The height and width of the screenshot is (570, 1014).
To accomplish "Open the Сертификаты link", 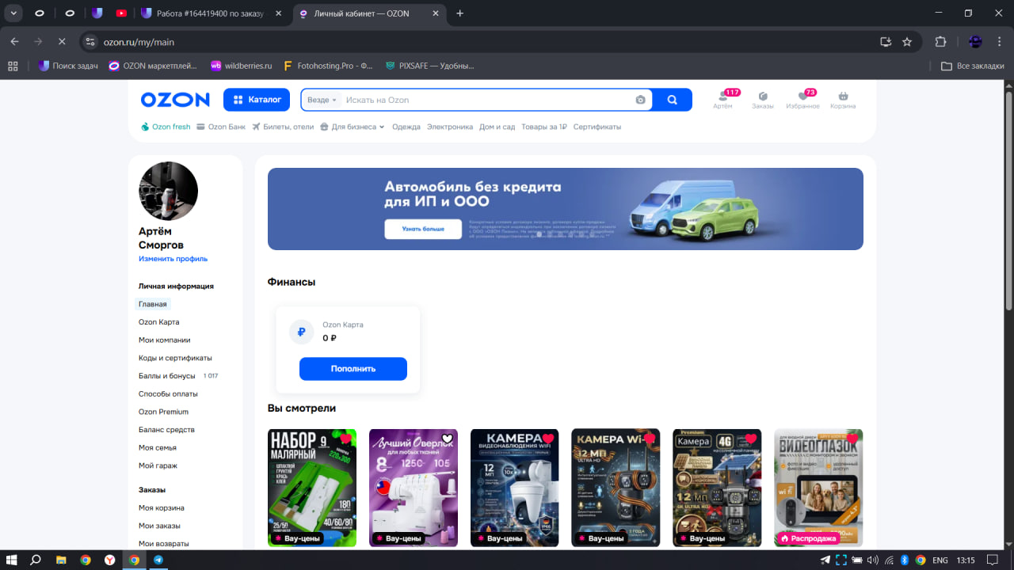I will coord(597,127).
